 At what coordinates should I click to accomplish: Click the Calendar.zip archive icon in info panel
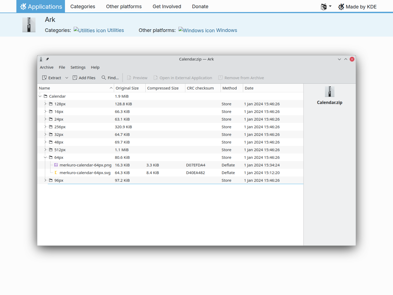coord(330,92)
